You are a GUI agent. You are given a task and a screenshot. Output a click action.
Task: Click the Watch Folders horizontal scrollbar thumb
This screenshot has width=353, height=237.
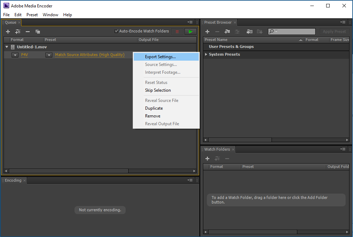(253, 232)
